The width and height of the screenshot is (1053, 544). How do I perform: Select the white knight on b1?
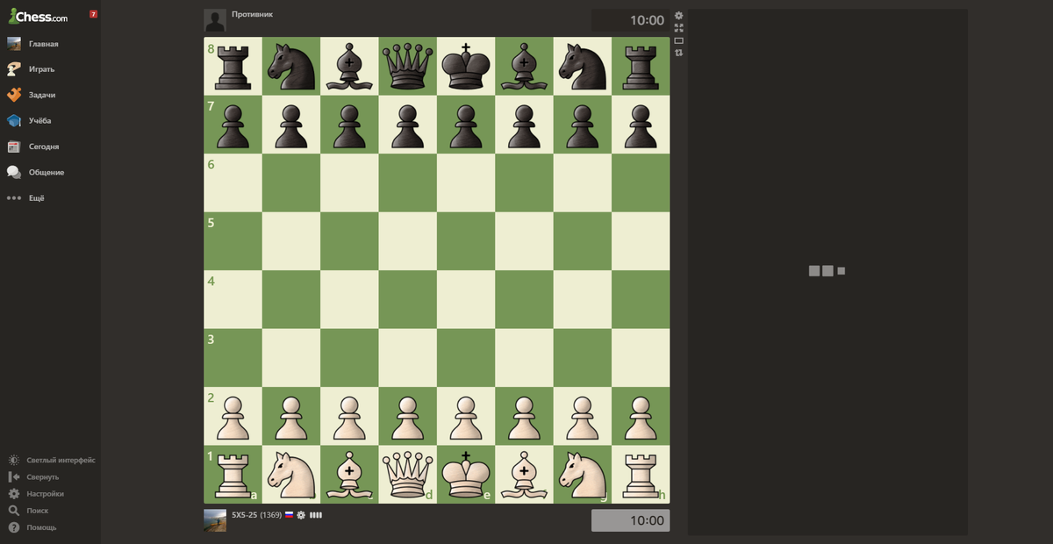(x=291, y=475)
